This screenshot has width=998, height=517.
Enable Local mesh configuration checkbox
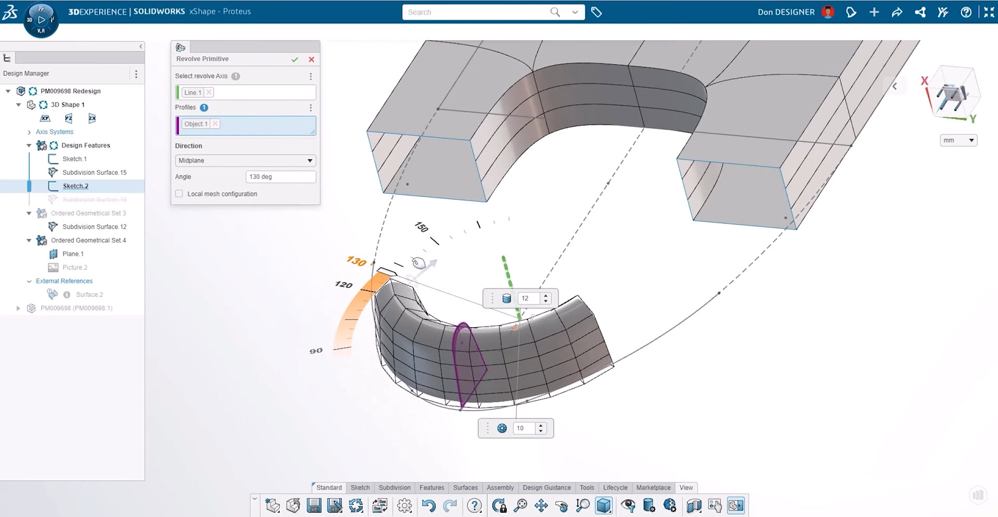pyautogui.click(x=180, y=194)
